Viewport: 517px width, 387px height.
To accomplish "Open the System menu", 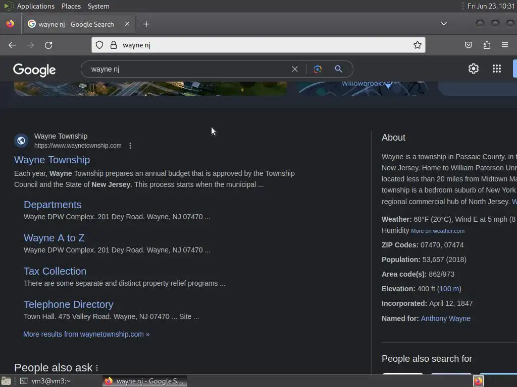I will point(98,6).
